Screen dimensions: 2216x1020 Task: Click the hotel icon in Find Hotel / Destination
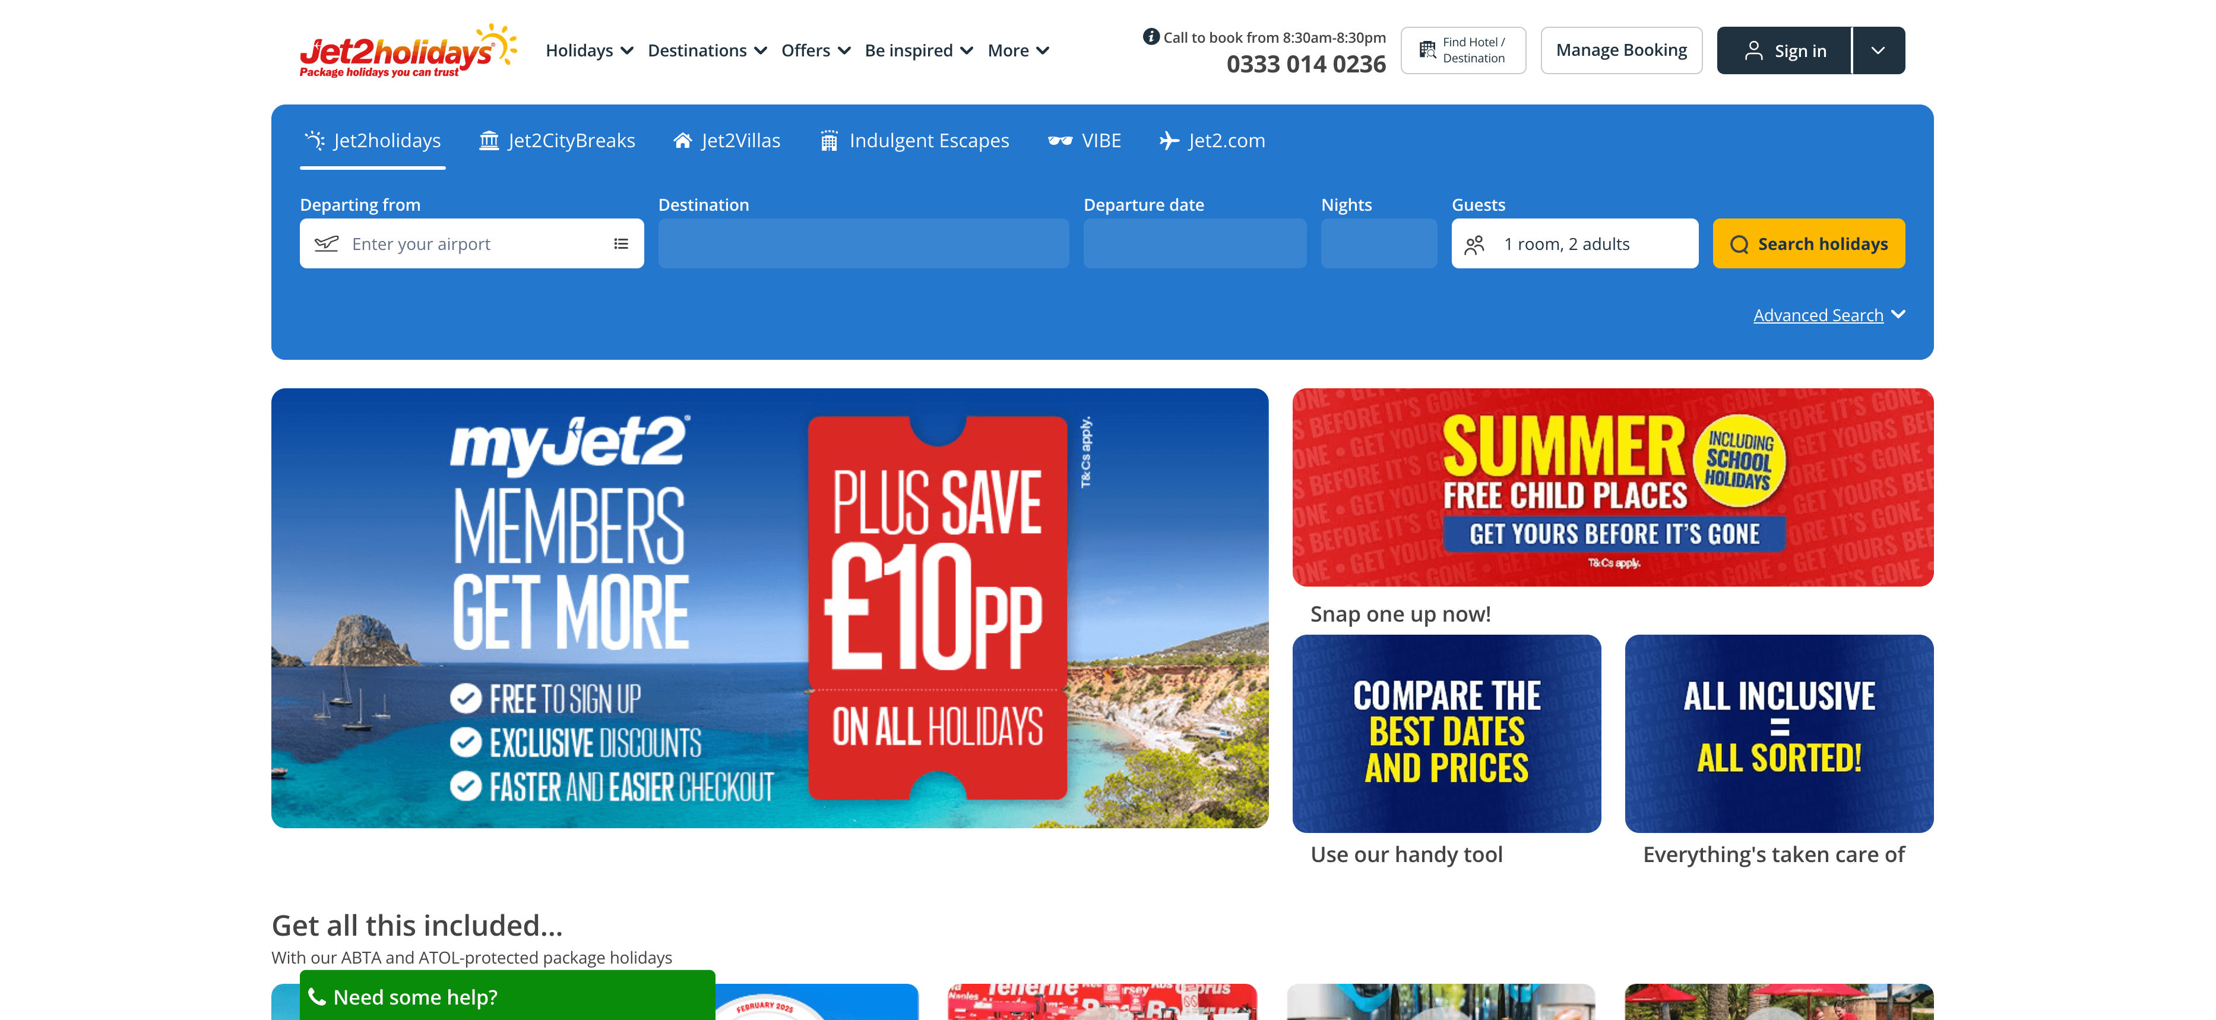click(1427, 50)
